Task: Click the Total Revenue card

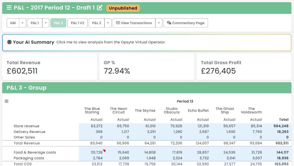Action: [50, 67]
